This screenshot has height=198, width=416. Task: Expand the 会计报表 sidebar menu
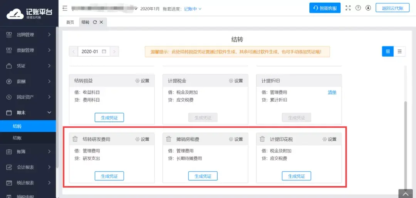pyautogui.click(x=28, y=168)
